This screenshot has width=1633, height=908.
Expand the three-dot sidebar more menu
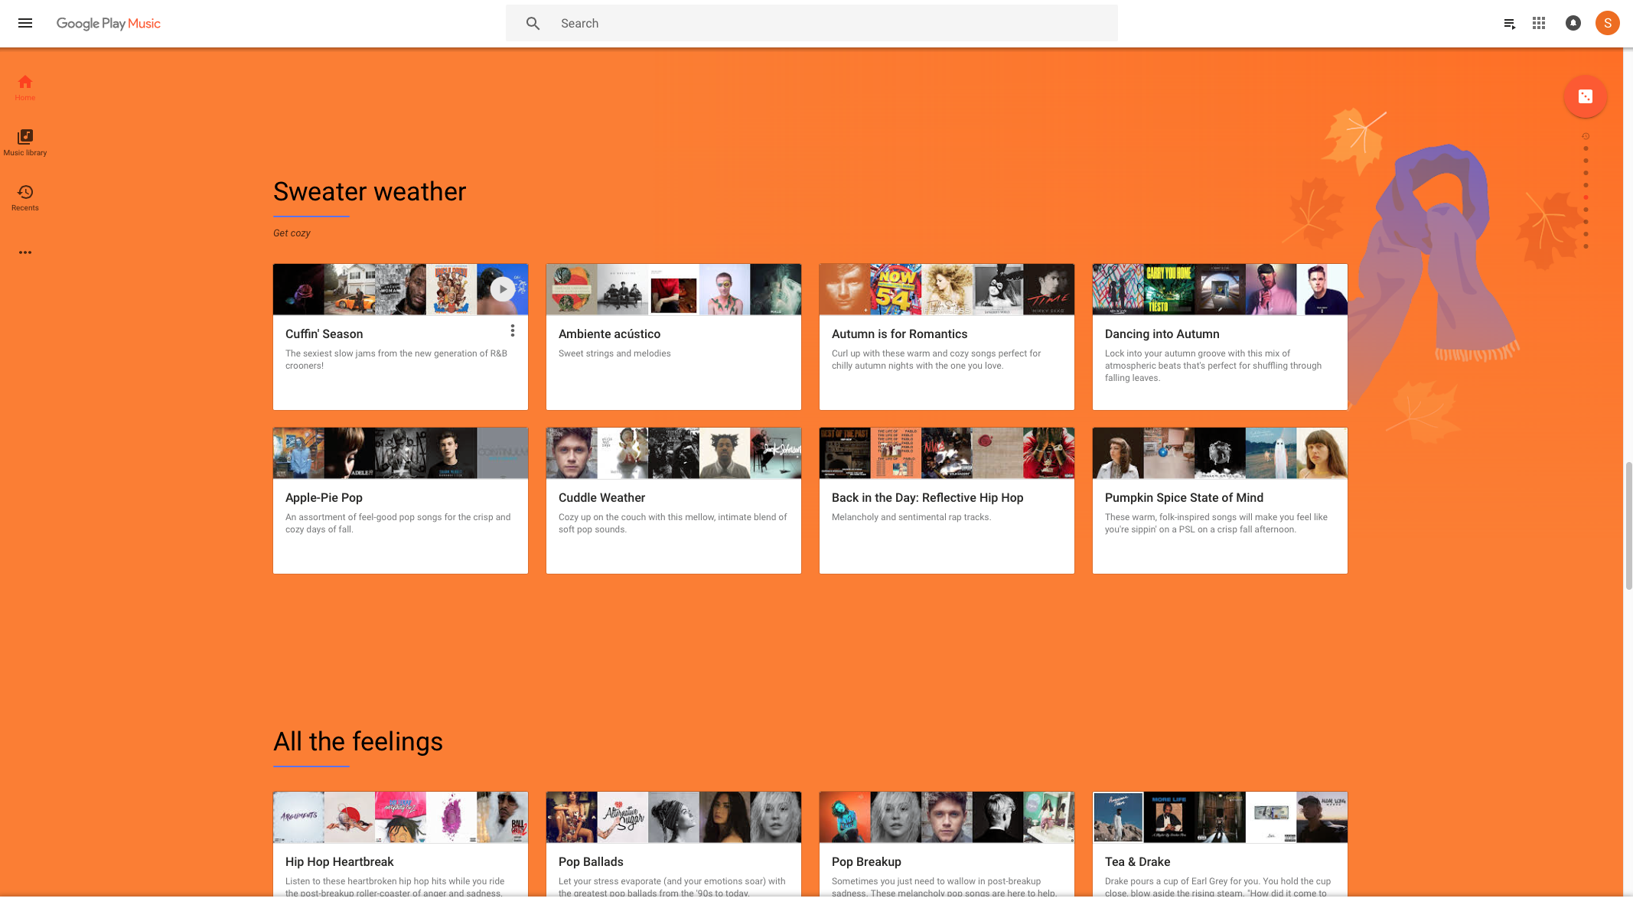pyautogui.click(x=25, y=252)
